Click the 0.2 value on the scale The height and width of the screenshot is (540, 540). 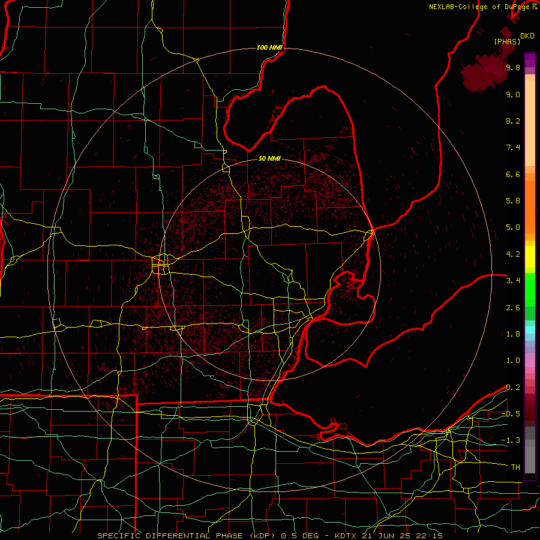tap(513, 388)
